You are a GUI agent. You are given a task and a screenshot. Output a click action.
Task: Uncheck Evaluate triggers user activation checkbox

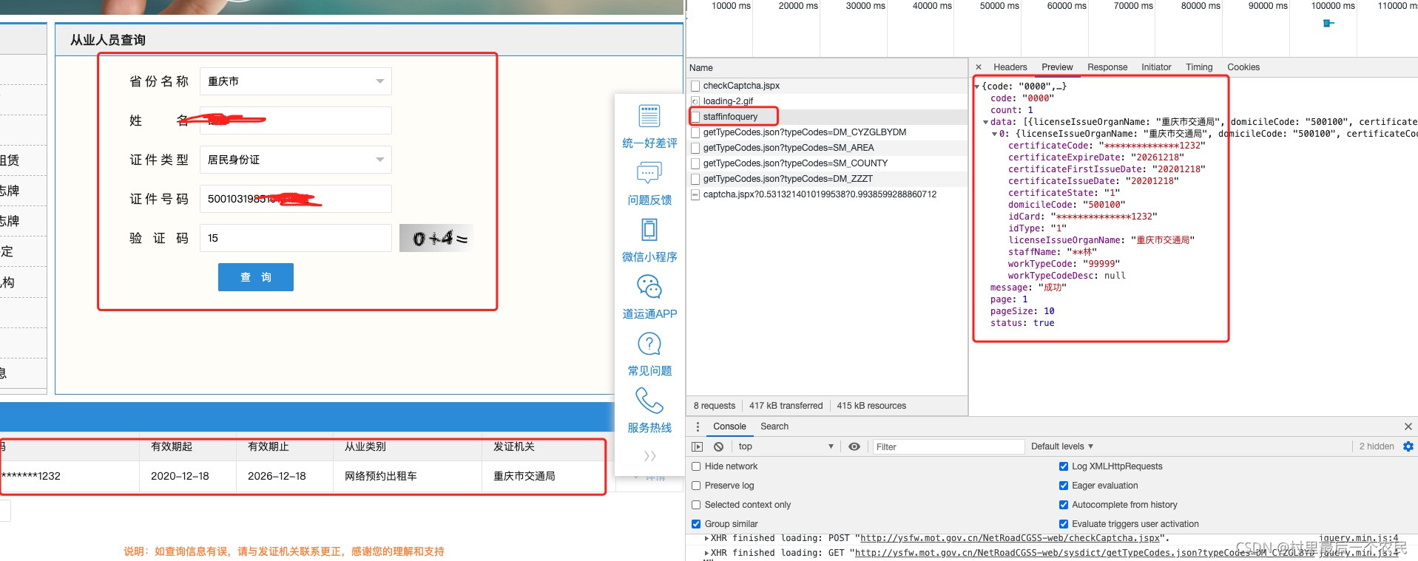(x=1064, y=524)
